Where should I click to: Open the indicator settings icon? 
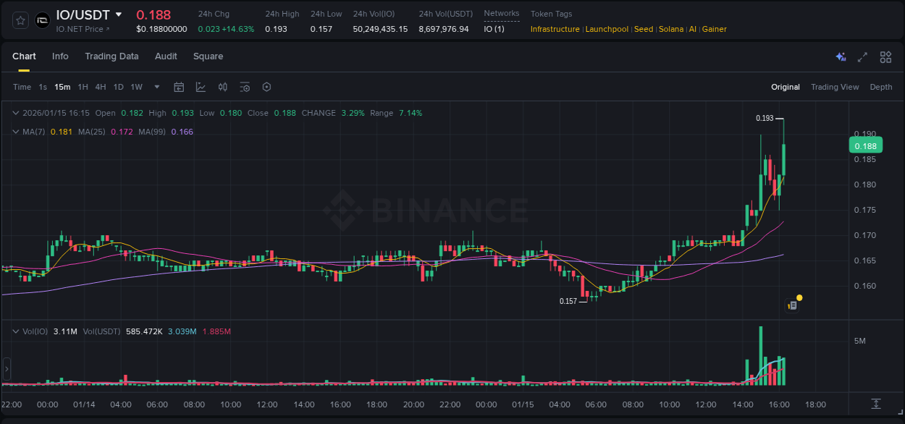(245, 87)
